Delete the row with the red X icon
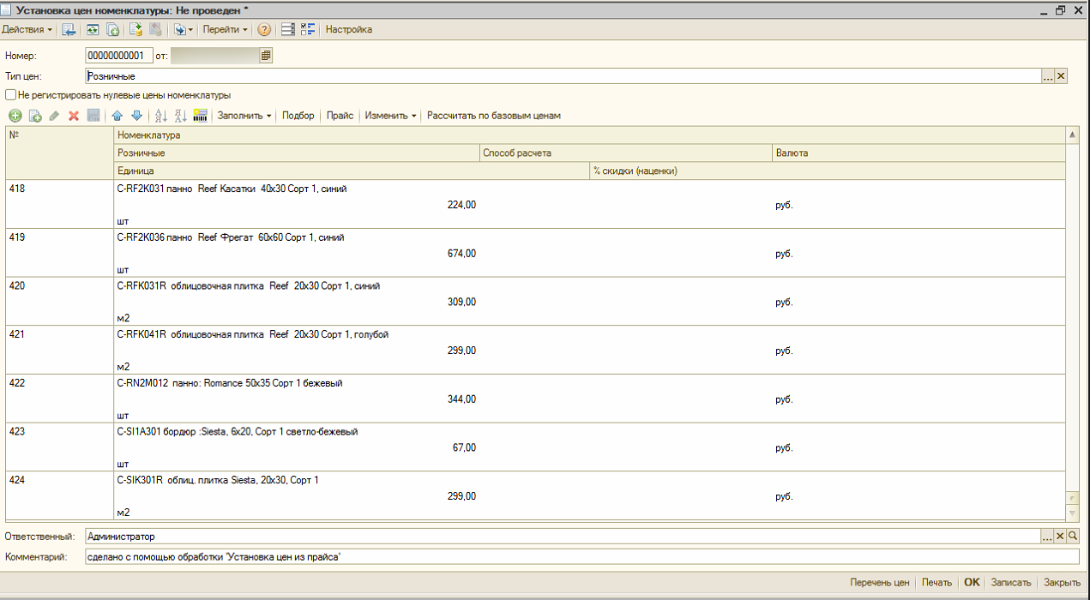Viewport: 1090px width, 600px height. (74, 116)
